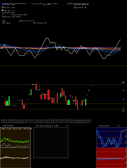Select the Stochastics 83.42 readout

(x=8, y=13)
